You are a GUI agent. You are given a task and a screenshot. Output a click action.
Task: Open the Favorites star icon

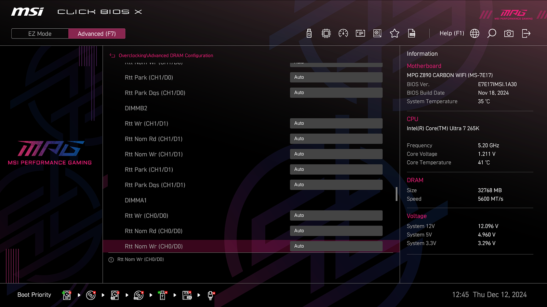pos(395,33)
